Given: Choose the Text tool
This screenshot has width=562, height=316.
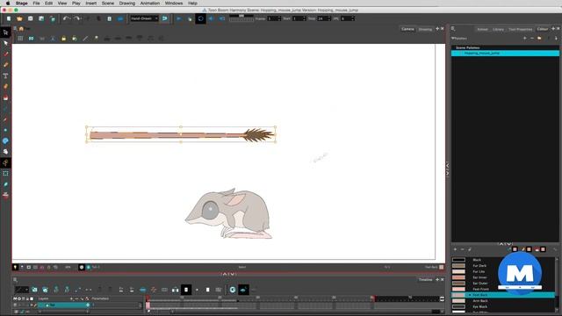Looking at the screenshot, I should (5, 75).
